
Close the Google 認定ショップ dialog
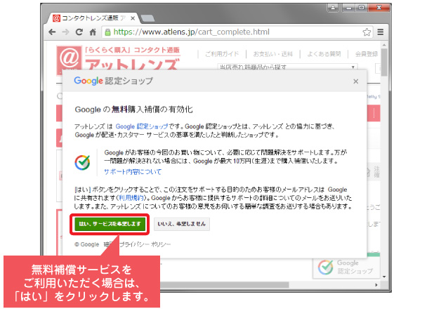click(x=355, y=81)
